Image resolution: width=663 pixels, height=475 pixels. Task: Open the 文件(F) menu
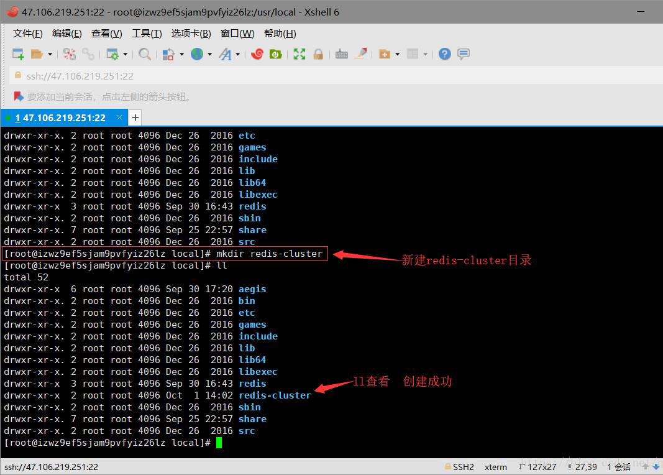[x=27, y=34]
